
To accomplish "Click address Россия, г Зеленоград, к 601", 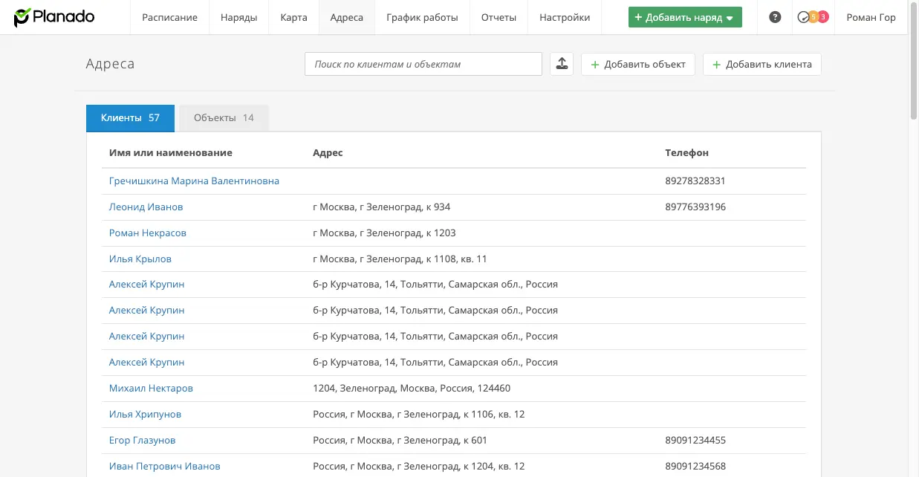I will (400, 440).
